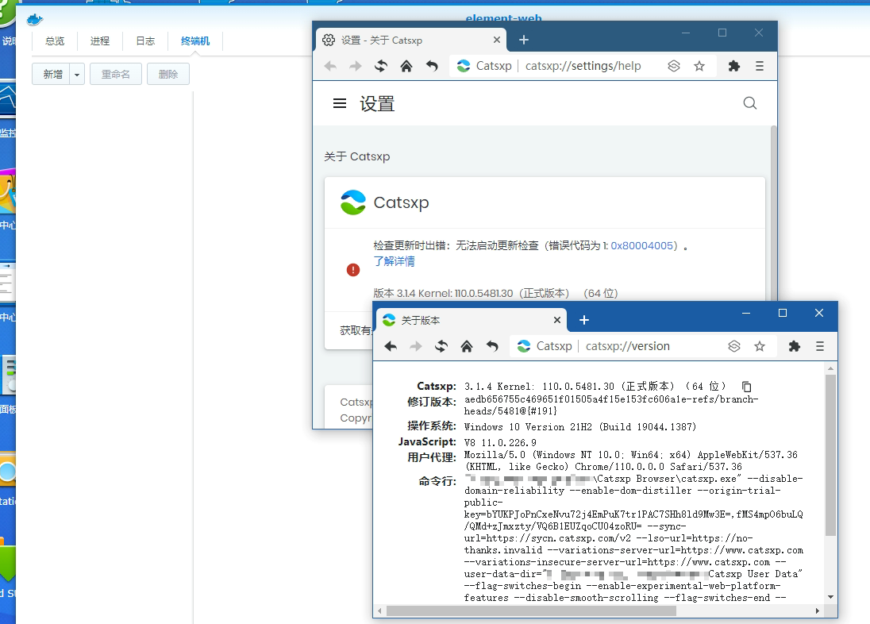Screen dimensions: 870x624
Task: Reload the settings/help page
Action: (381, 66)
